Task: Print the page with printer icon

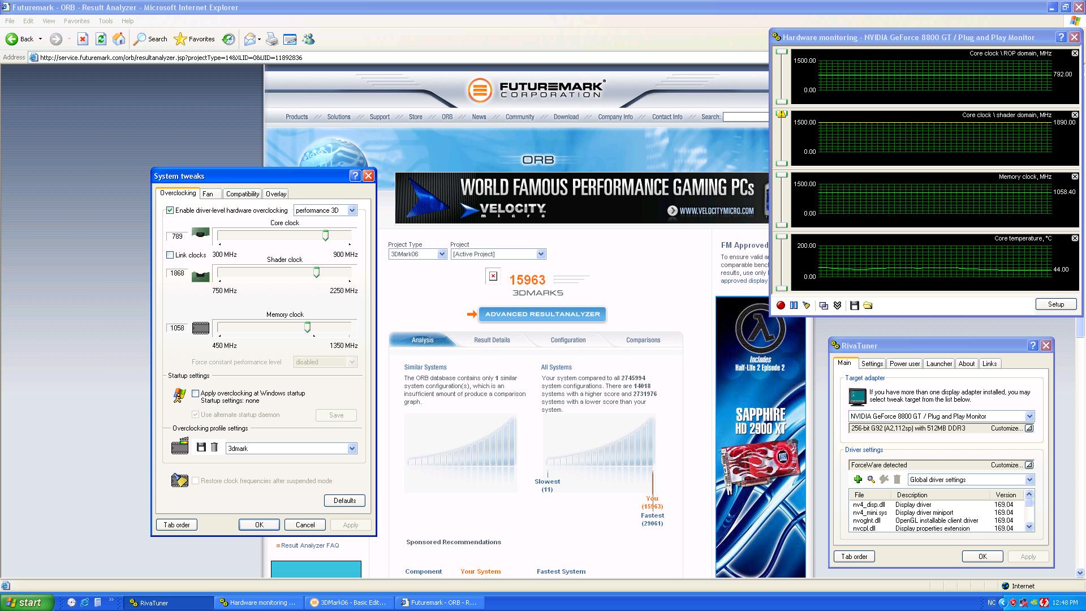Action: pos(272,39)
